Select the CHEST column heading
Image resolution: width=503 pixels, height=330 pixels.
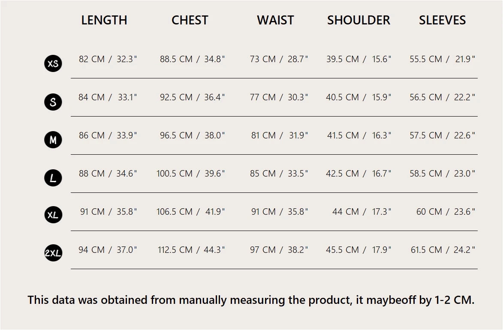[x=190, y=20]
